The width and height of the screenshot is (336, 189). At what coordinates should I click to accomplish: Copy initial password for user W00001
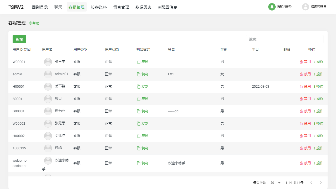[143, 62]
